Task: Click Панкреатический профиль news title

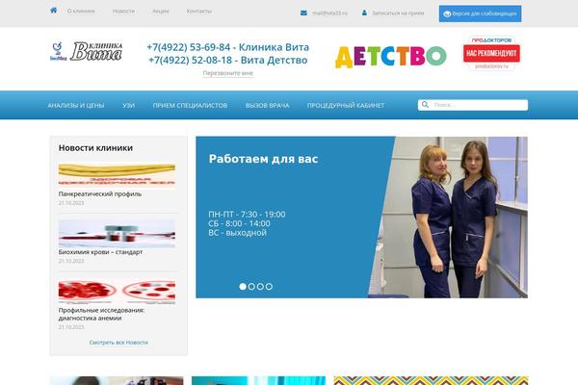Action: pos(100,193)
